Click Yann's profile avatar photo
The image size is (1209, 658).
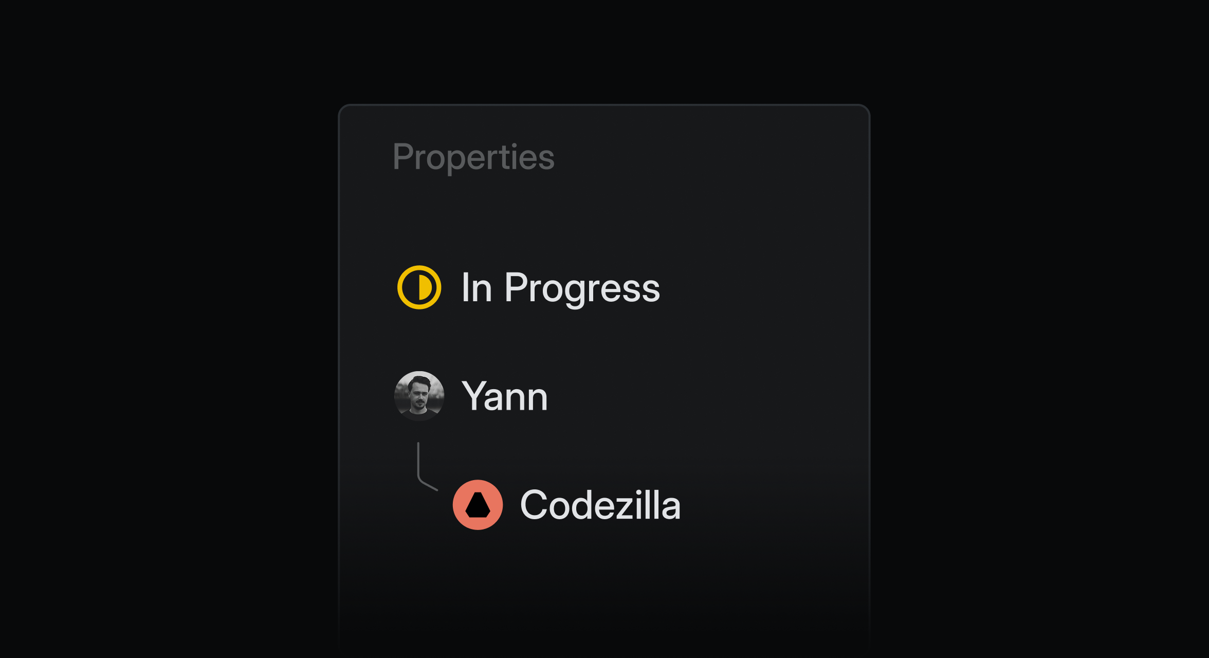[419, 396]
